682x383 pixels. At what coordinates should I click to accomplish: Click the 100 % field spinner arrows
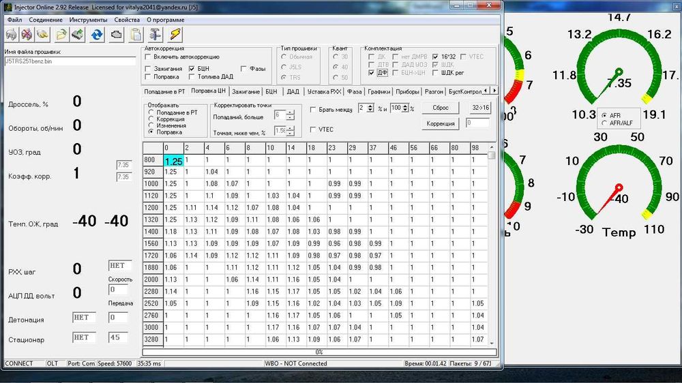point(405,108)
